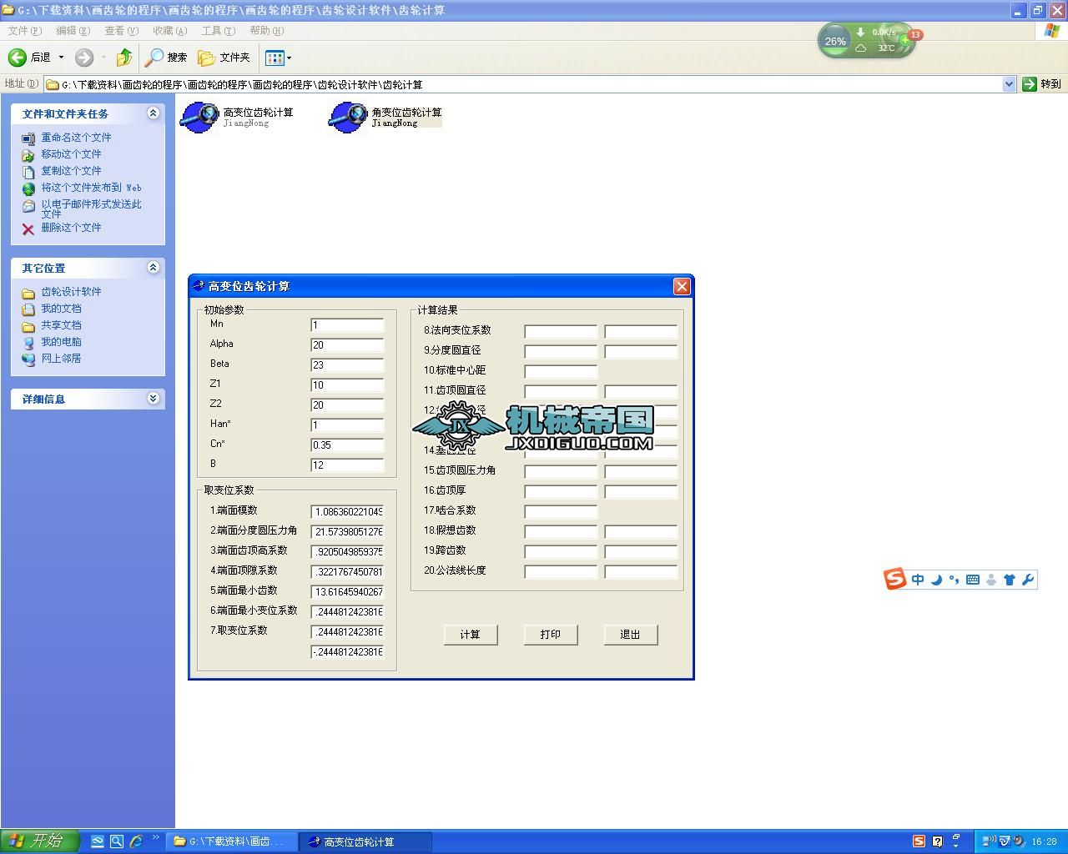Click the 计算 calculate button

(x=471, y=635)
